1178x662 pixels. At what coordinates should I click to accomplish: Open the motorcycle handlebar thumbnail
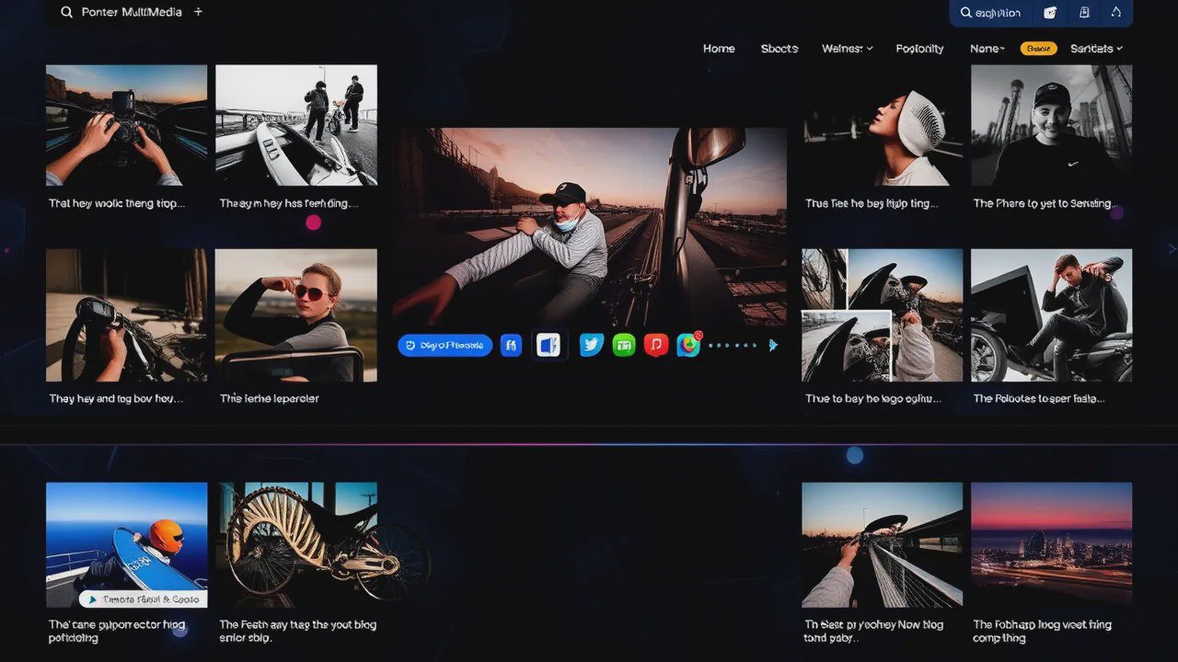pos(127,315)
